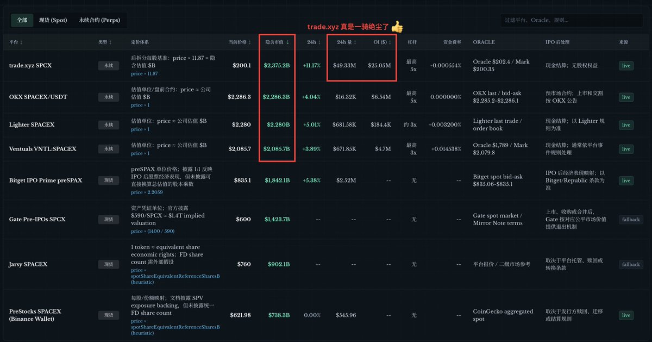Click the 永续 badge for OKX SPACEX/USDT
The image size is (652, 342).
109,97
